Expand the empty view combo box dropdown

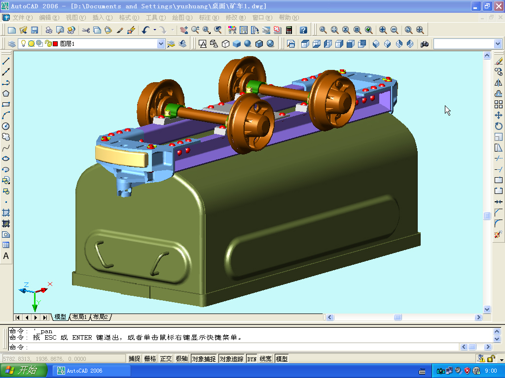pos(498,44)
